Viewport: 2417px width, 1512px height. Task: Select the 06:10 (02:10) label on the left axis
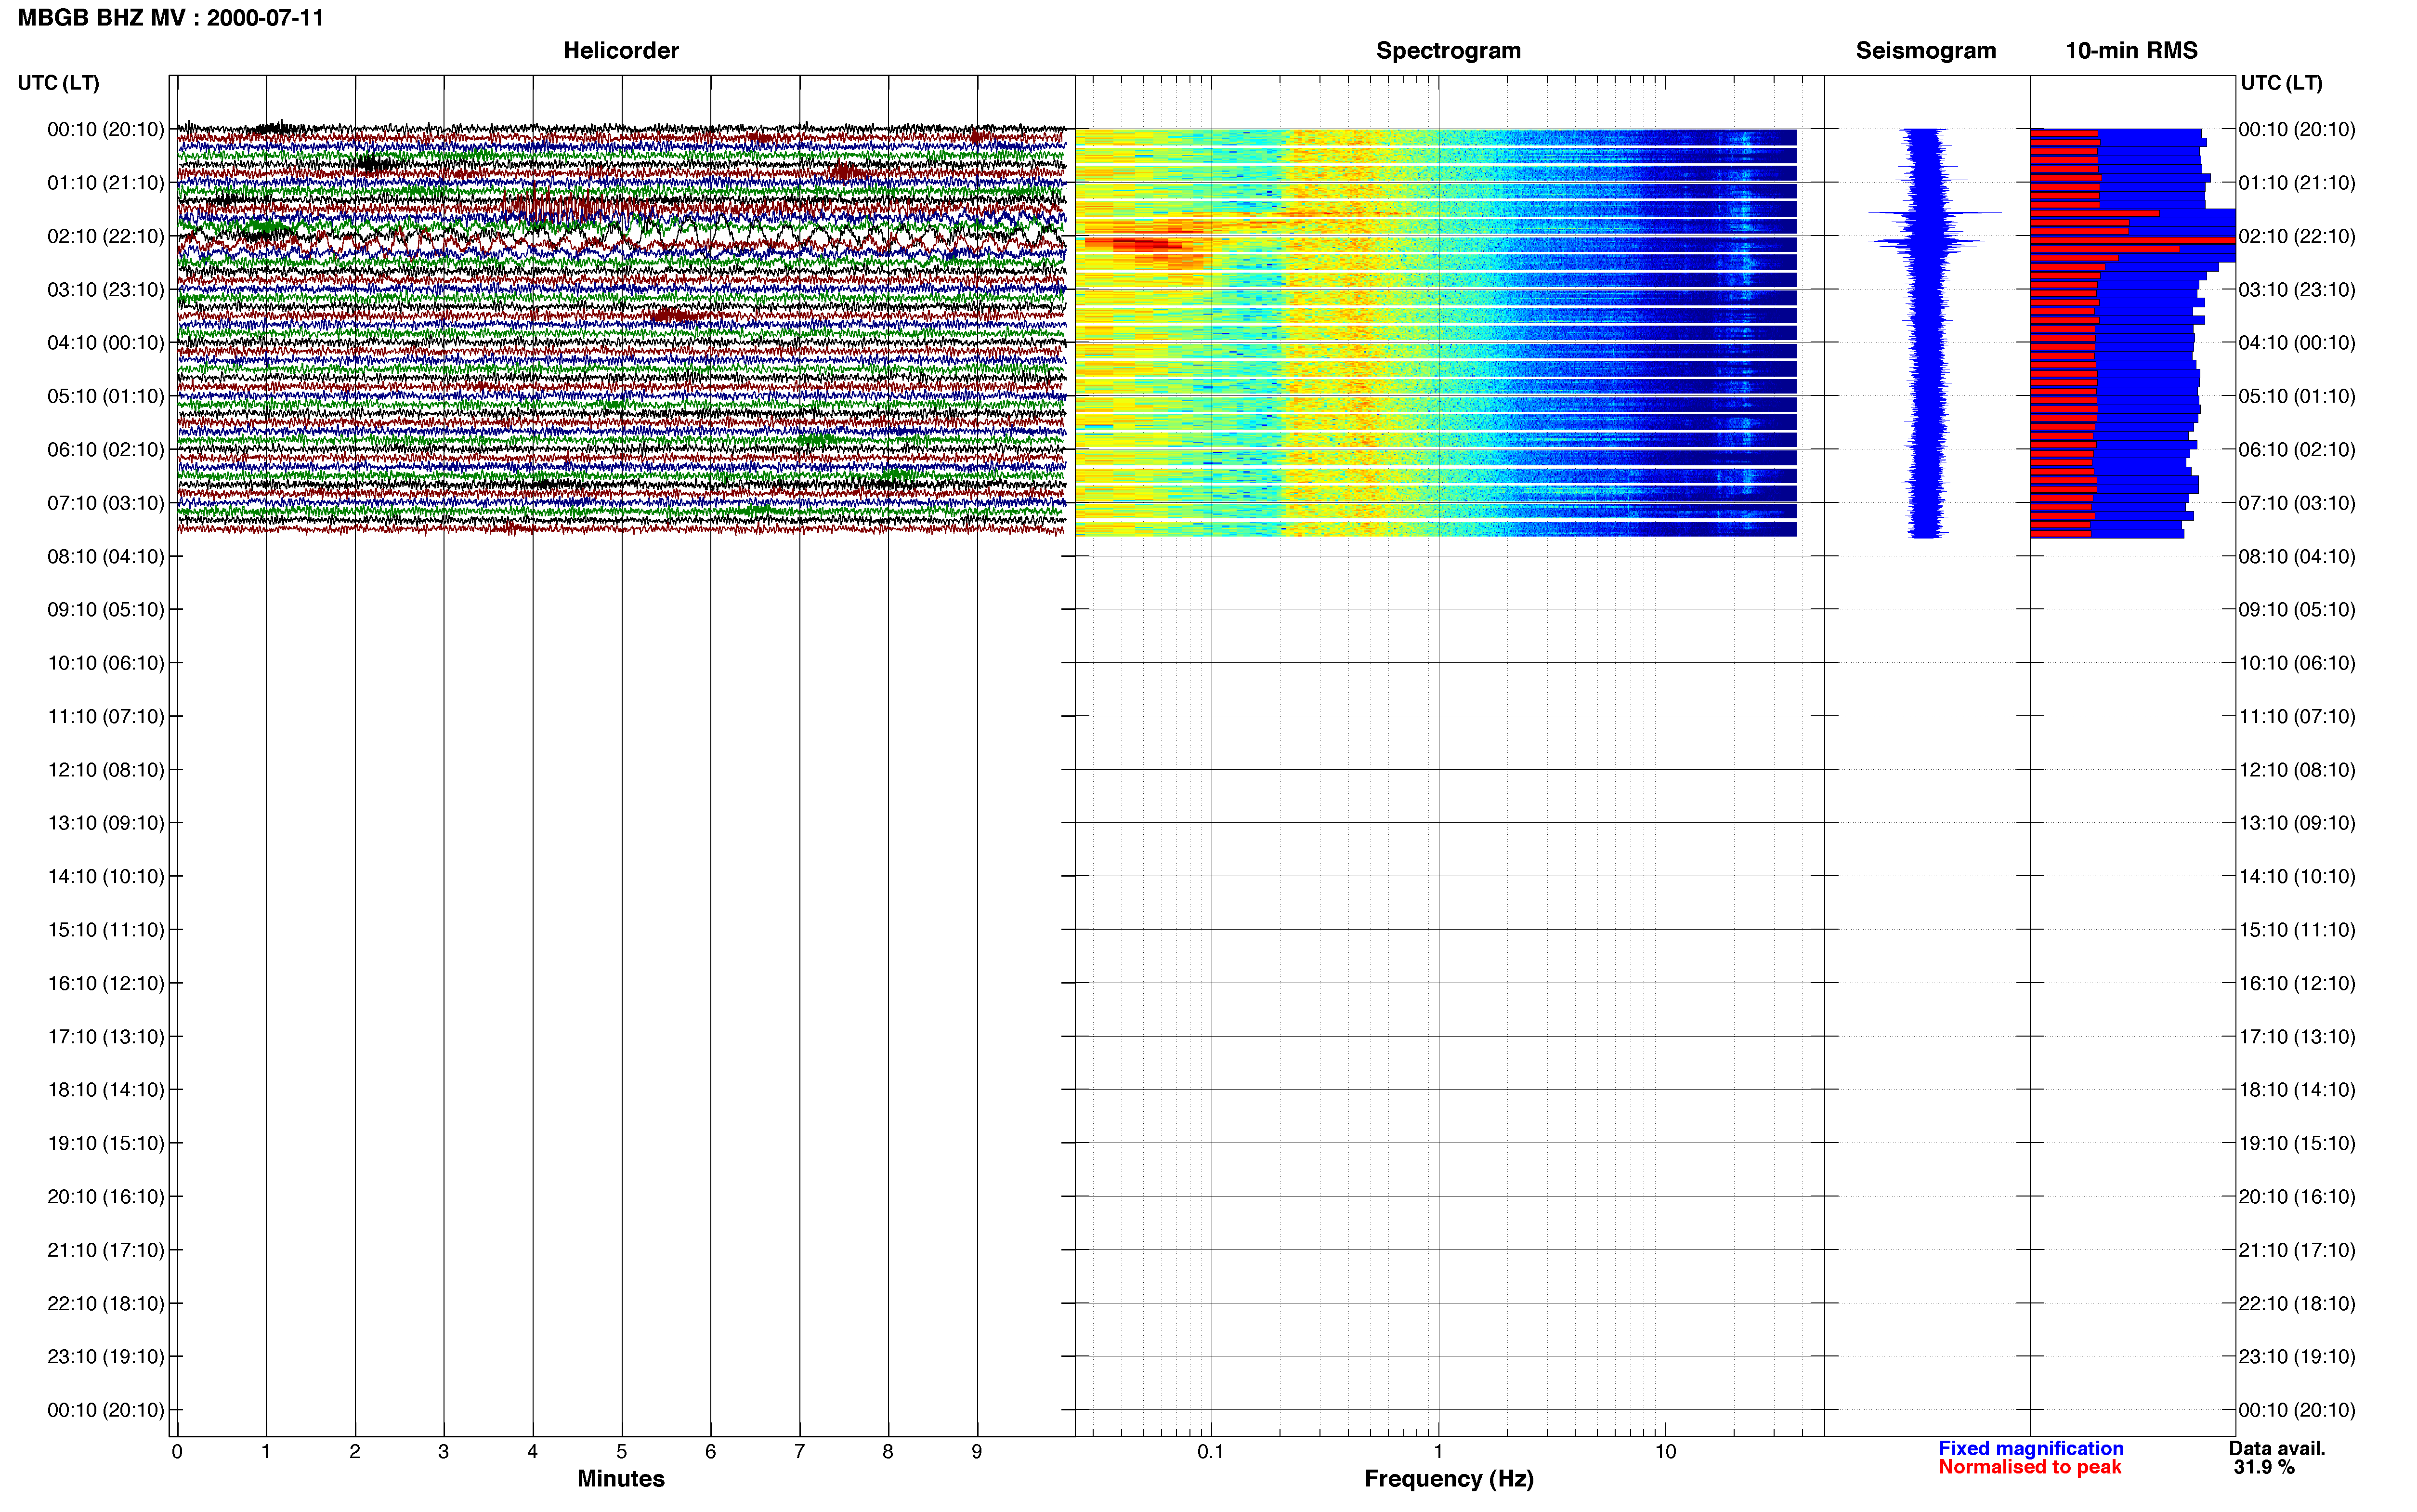click(x=106, y=449)
